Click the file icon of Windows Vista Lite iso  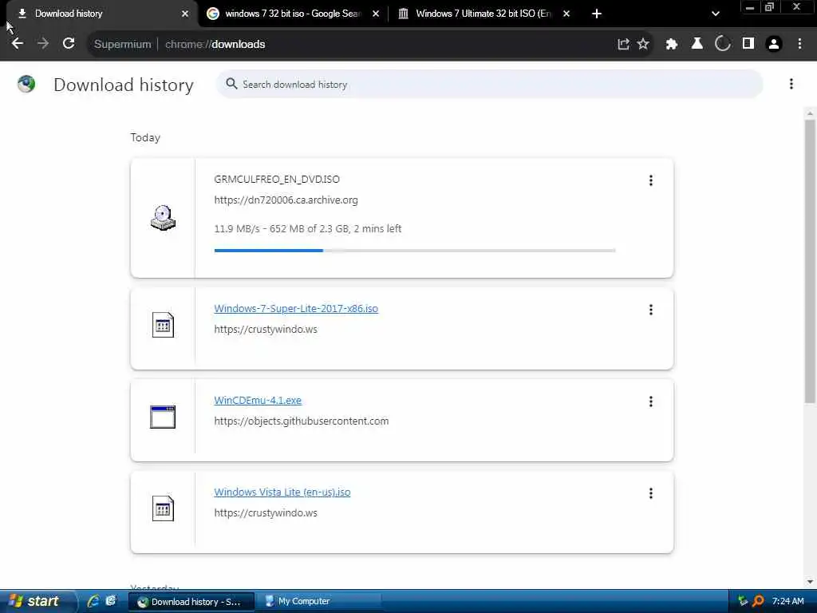pyautogui.click(x=163, y=508)
